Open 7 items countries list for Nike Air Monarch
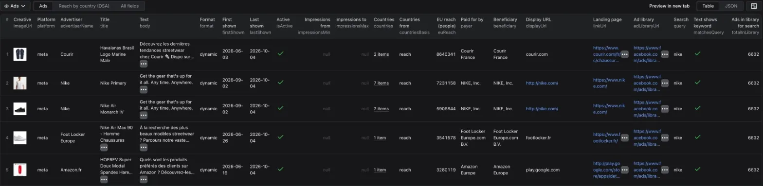 pos(381,109)
